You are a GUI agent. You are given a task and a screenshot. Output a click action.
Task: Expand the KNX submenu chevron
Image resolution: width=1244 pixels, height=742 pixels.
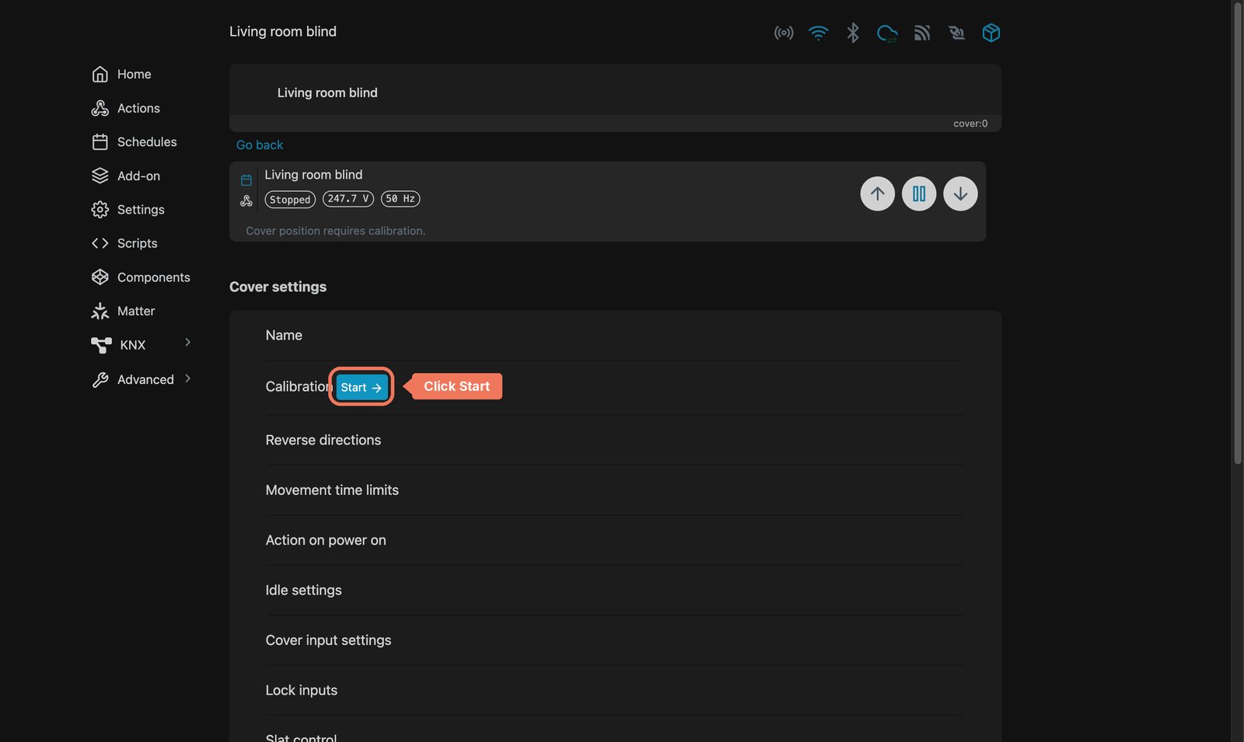pos(187,343)
